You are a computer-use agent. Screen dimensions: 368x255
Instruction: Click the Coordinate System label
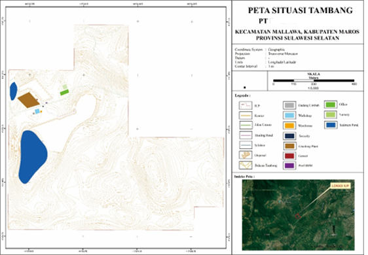point(249,50)
